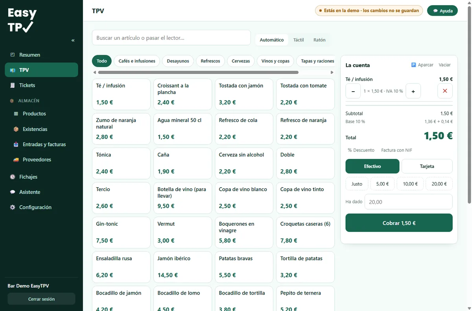Image resolution: width=472 pixels, height=311 pixels.
Task: Remove Té / infusión with the red X
Action: click(445, 91)
